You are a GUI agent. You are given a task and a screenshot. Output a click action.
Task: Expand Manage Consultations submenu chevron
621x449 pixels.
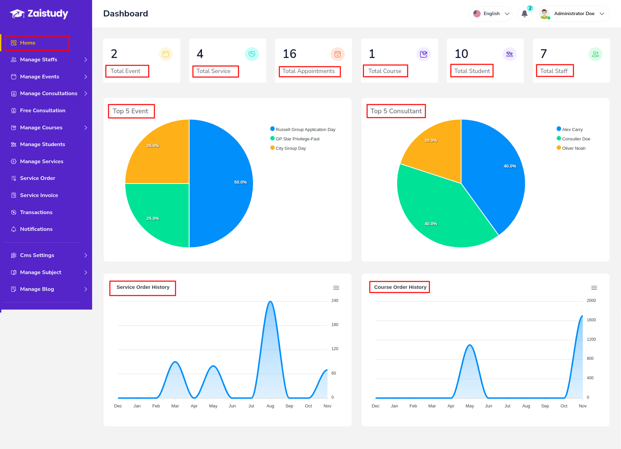click(86, 93)
